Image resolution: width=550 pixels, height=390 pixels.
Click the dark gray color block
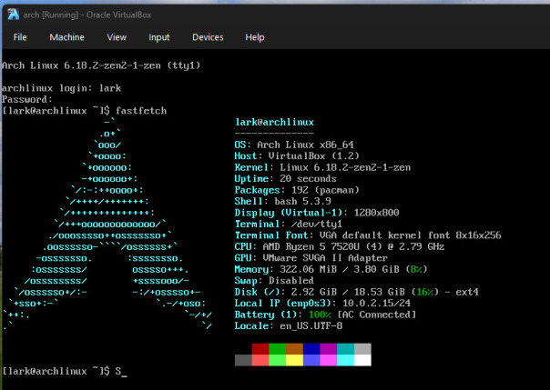pos(243,360)
